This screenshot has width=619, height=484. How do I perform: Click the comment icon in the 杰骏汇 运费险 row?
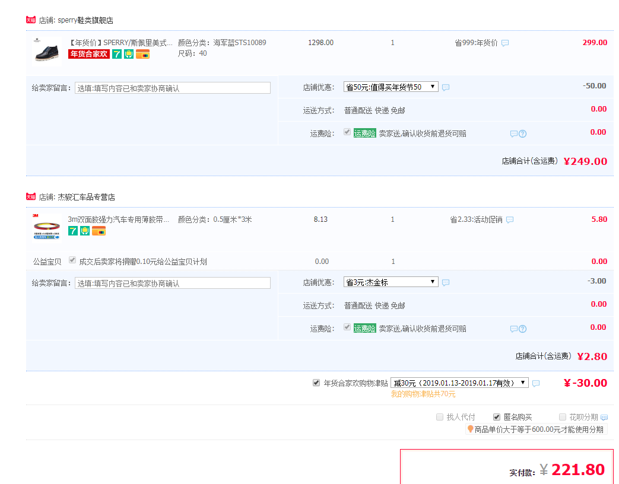513,329
